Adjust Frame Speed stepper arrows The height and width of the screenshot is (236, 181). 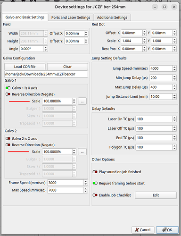click(86, 183)
